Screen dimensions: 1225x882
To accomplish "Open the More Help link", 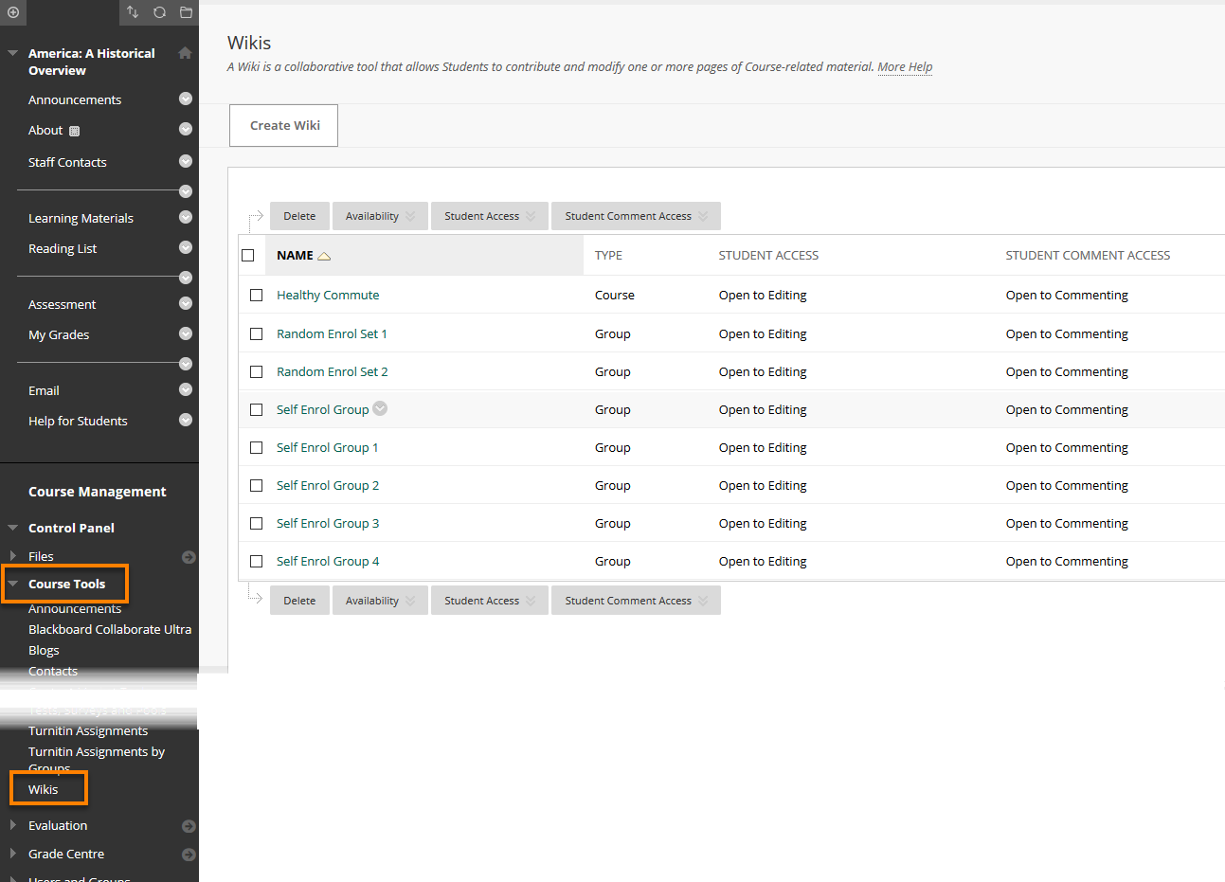I will (x=905, y=66).
